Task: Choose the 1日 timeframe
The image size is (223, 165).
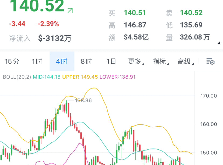Action: click(111, 61)
